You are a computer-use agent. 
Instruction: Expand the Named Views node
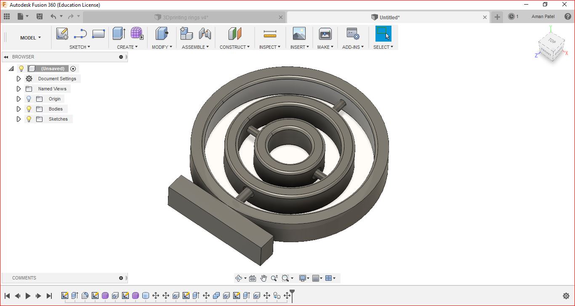(19, 89)
